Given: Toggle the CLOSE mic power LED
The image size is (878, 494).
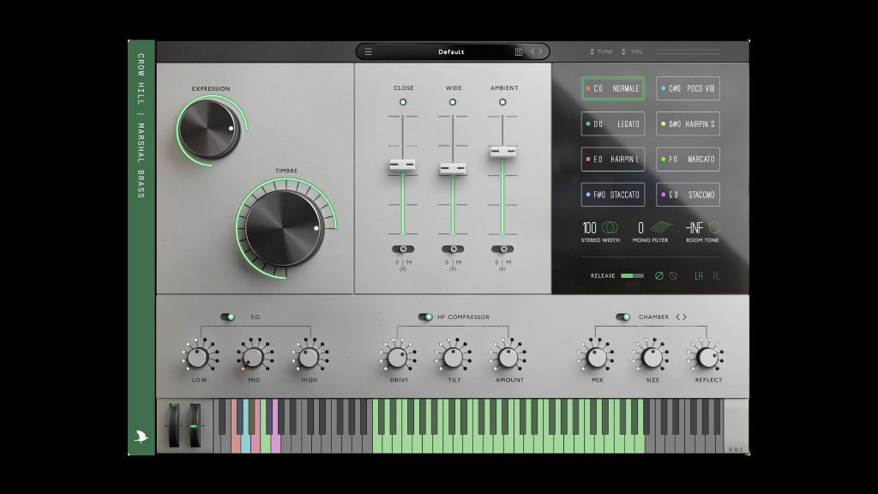Looking at the screenshot, I should 403,102.
